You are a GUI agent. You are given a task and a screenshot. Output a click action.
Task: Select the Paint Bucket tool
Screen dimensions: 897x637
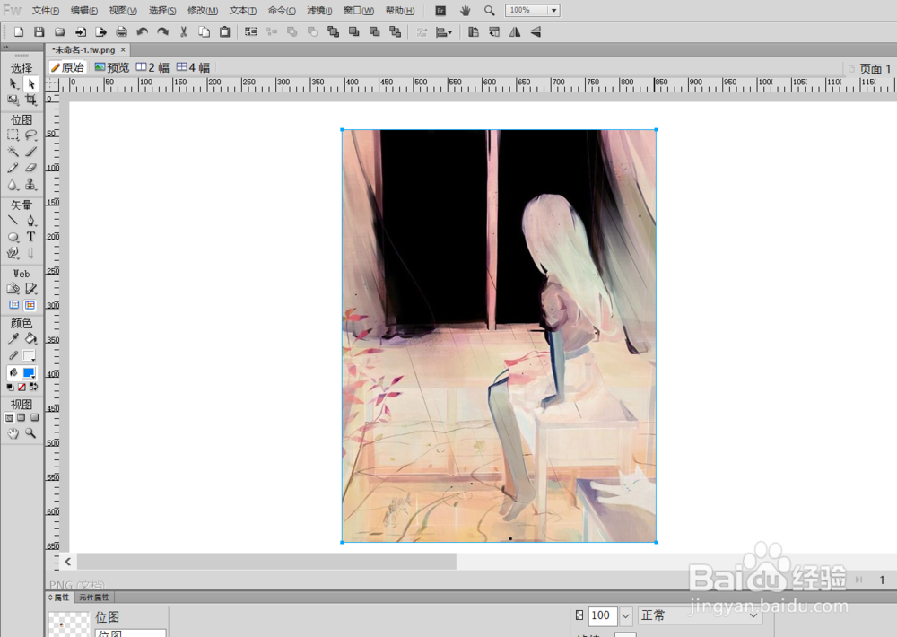point(30,339)
